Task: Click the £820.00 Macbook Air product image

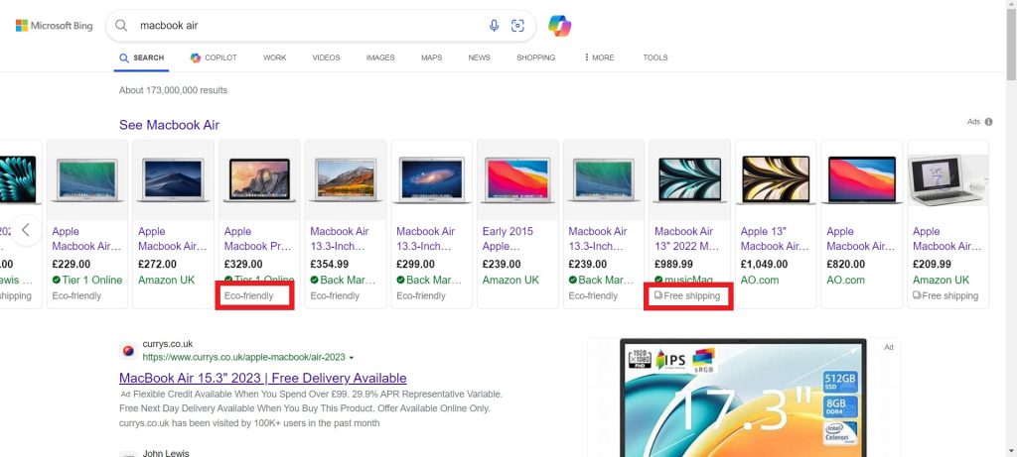Action: pyautogui.click(x=861, y=180)
